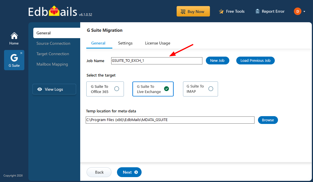Open the G Suite sidebar tile
The height and width of the screenshot is (182, 313).
pos(14,60)
